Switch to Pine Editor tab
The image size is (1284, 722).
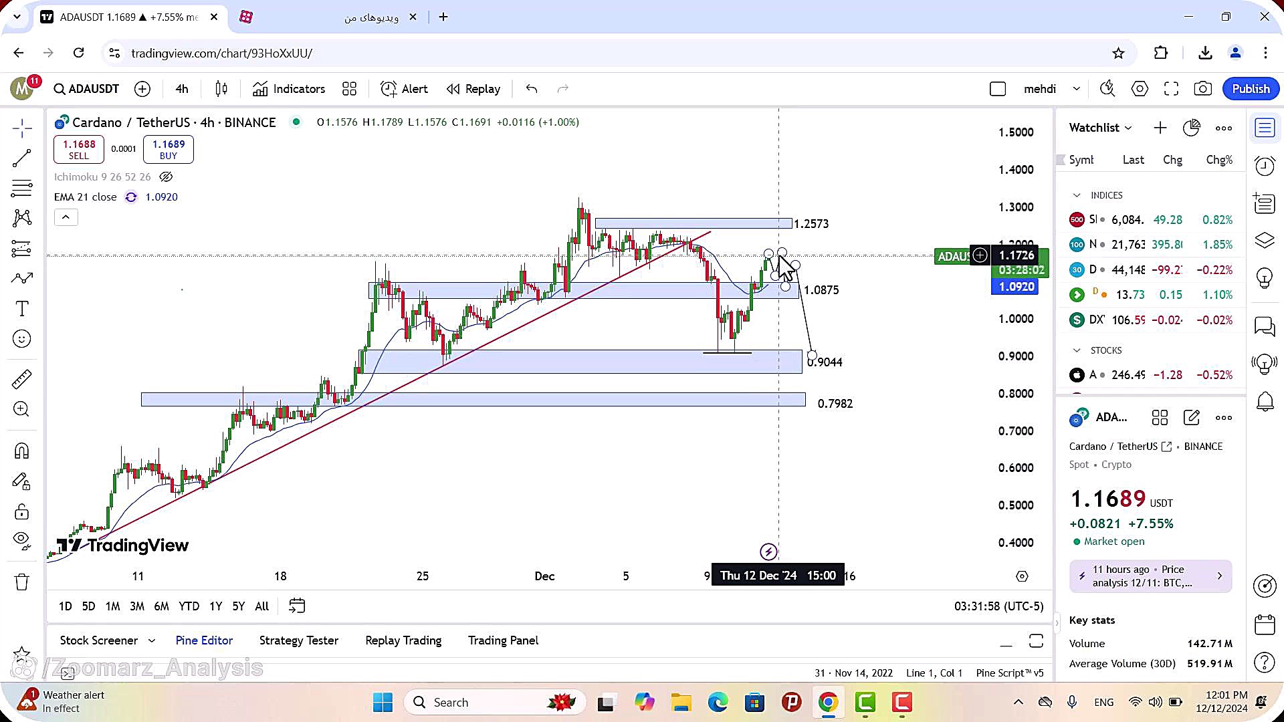coord(204,640)
